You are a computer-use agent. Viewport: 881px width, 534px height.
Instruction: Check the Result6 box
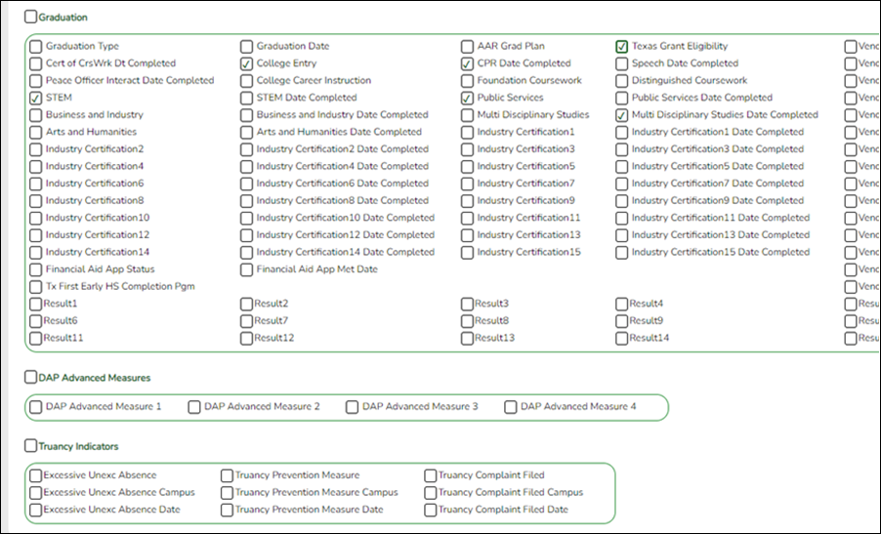pos(36,321)
